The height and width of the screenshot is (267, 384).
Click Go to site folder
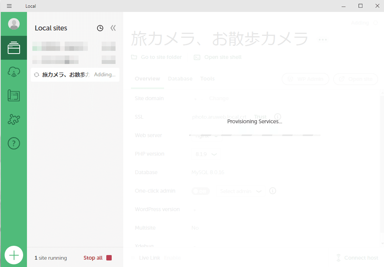pos(157,57)
